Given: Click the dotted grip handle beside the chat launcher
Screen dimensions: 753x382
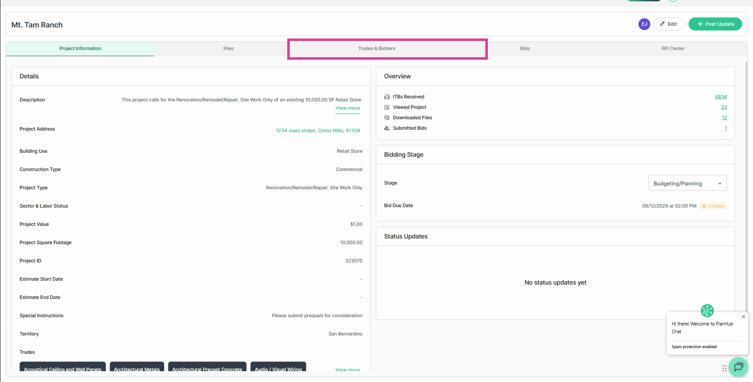Looking at the screenshot, I should click(724, 369).
